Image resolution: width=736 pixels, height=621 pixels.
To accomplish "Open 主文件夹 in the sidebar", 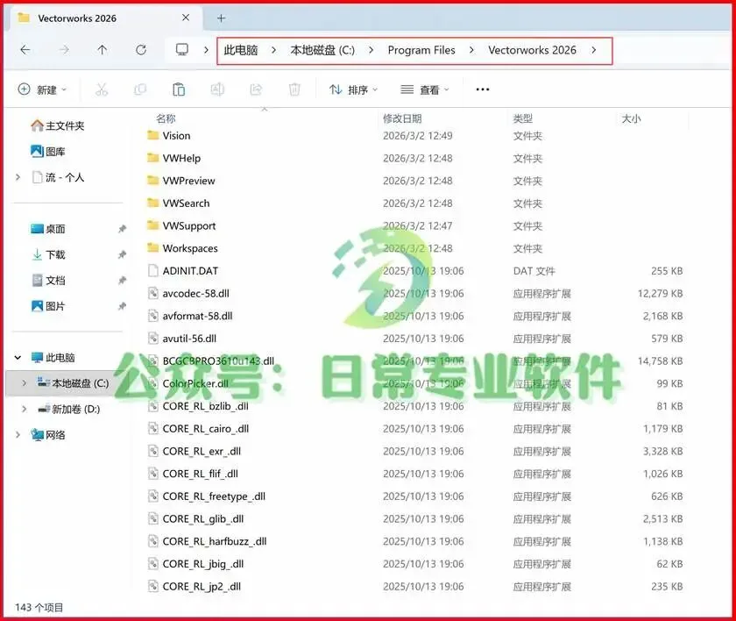I will 58,126.
